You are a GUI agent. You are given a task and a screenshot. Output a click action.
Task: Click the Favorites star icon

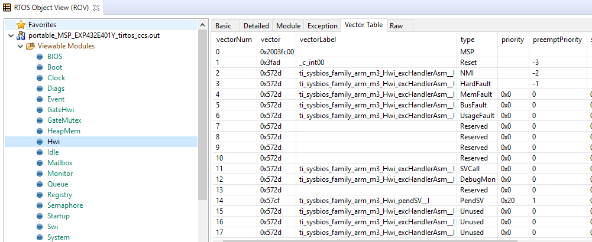(21, 25)
